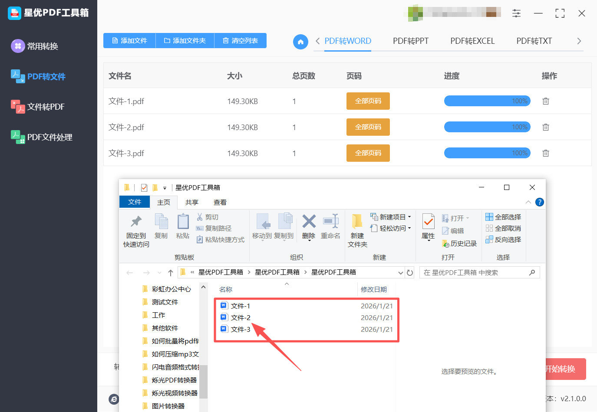Click 全部取消 in the ribbon
The image size is (597, 412).
pyautogui.click(x=503, y=228)
